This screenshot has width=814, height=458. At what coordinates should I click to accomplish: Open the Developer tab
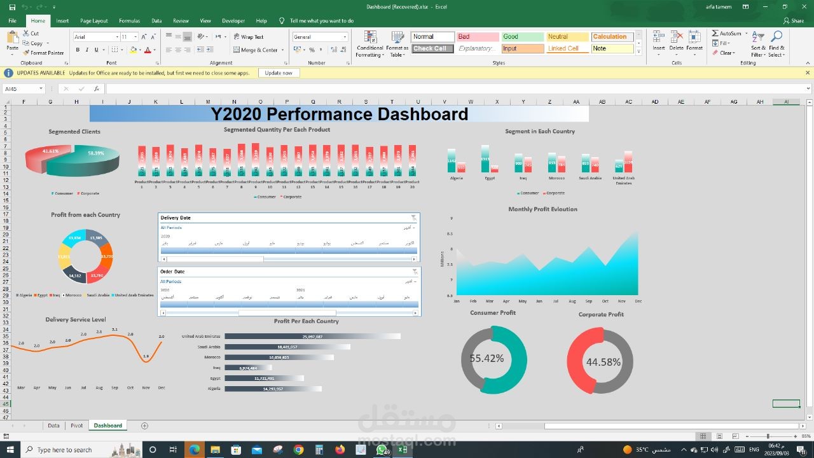(x=233, y=20)
